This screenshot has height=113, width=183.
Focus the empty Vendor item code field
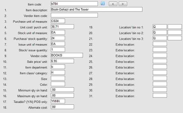[74, 15]
